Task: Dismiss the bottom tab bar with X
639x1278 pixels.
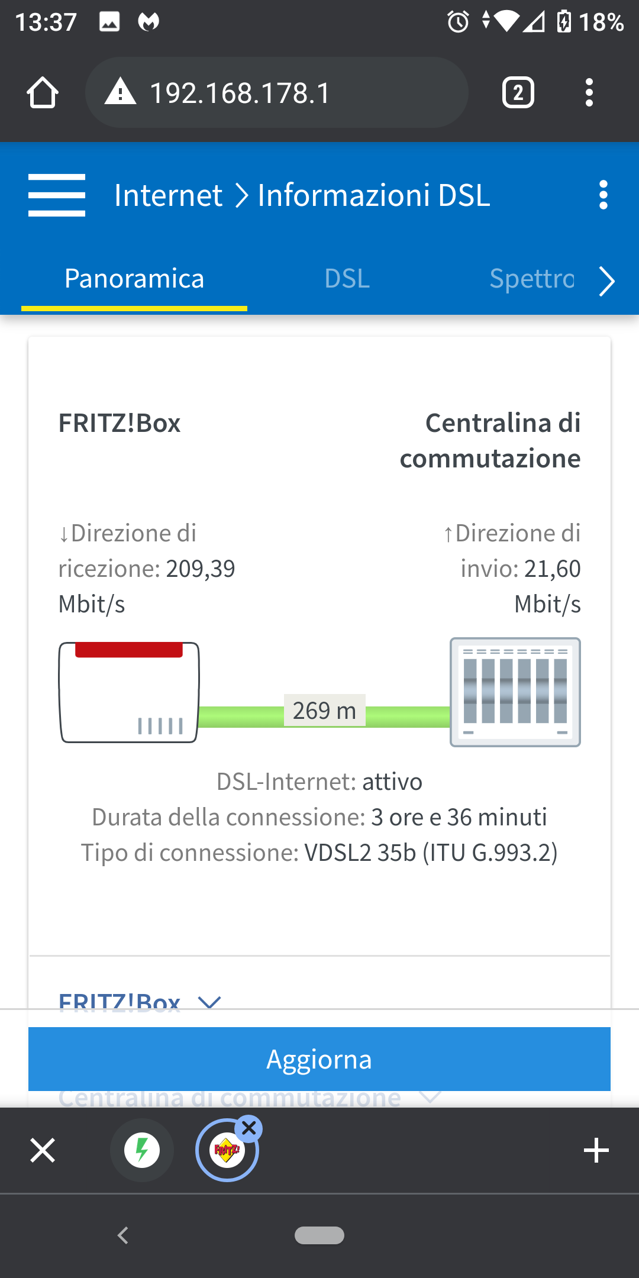Action: coord(43,1151)
